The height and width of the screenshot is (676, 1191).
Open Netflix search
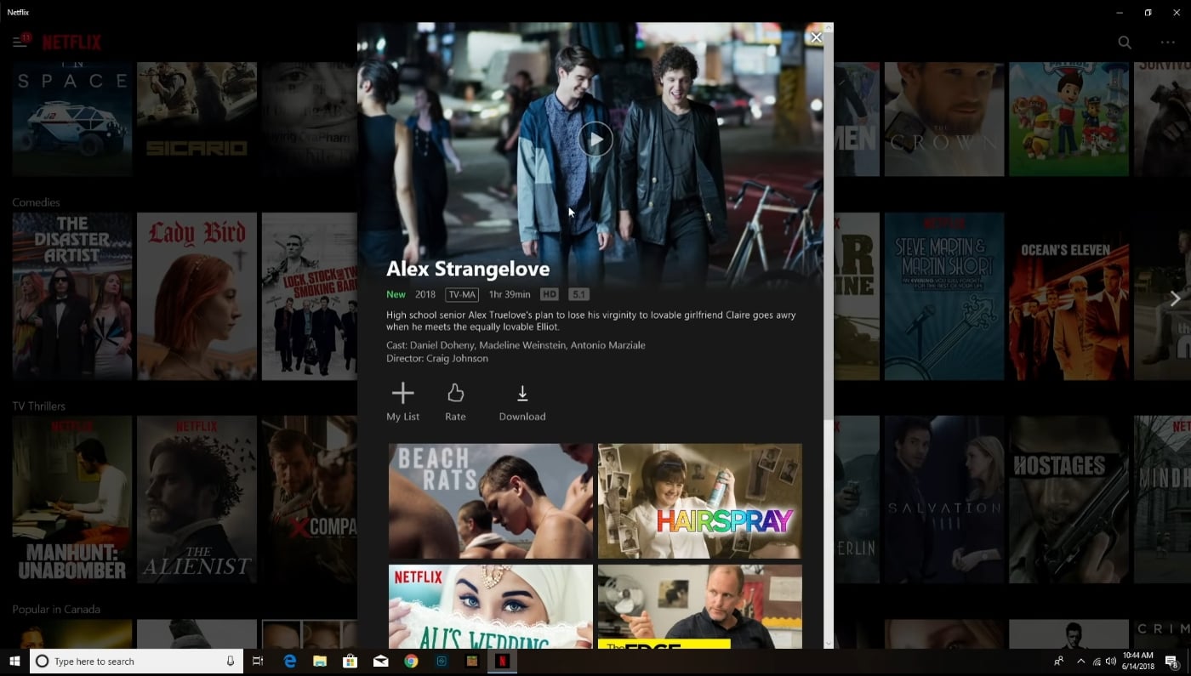pyautogui.click(x=1124, y=42)
